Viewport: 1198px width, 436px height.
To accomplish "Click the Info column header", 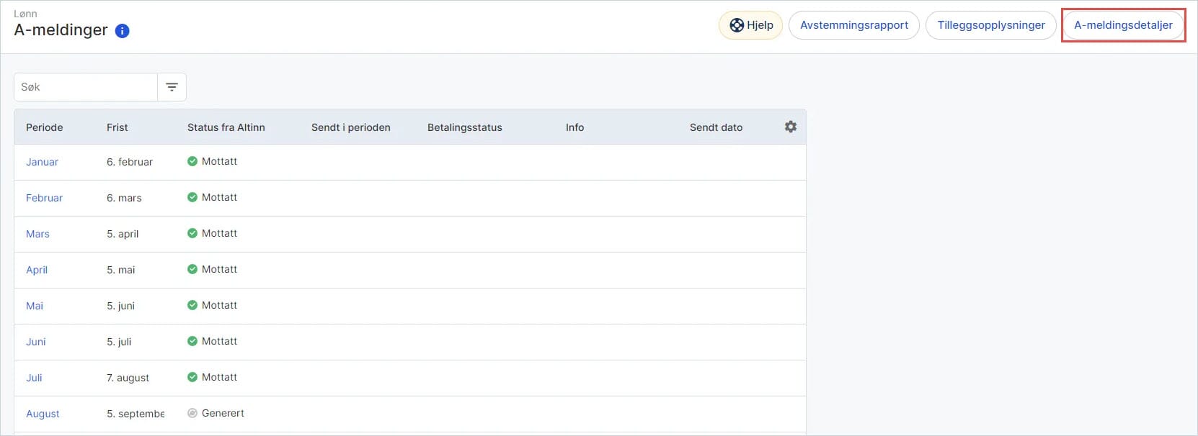I will tap(575, 127).
